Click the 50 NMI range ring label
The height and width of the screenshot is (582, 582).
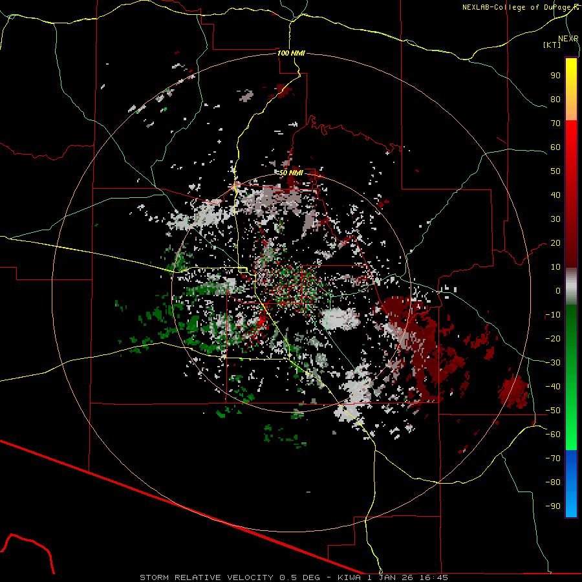point(291,173)
